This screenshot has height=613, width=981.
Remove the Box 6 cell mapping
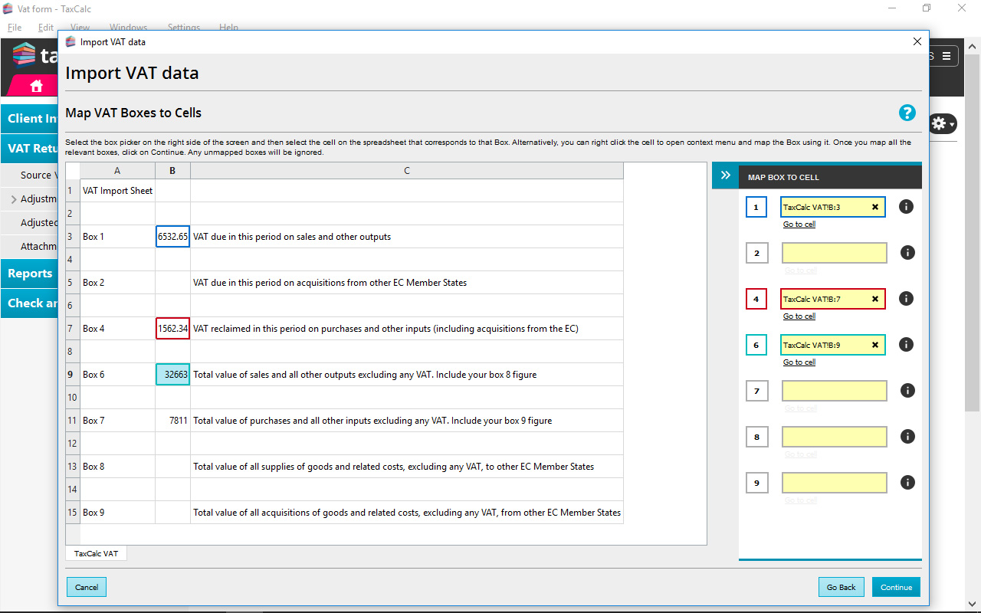click(x=875, y=345)
